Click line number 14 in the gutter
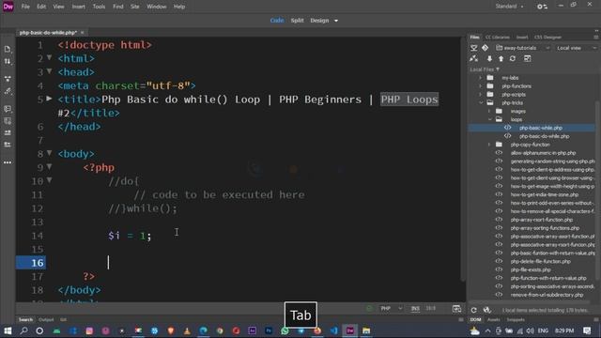Viewport: 601px width, 338px height. pyautogui.click(x=38, y=236)
